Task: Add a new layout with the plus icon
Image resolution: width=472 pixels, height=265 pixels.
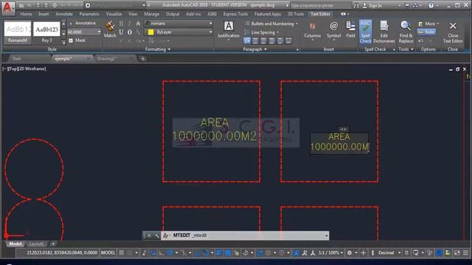Action: [x=53, y=244]
